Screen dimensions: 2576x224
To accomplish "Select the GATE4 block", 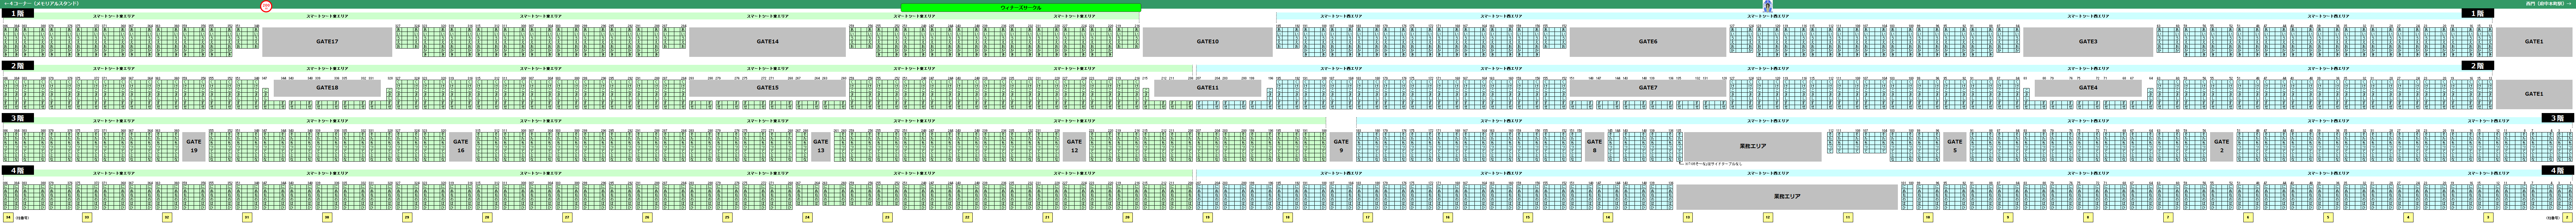I will (2088, 88).
